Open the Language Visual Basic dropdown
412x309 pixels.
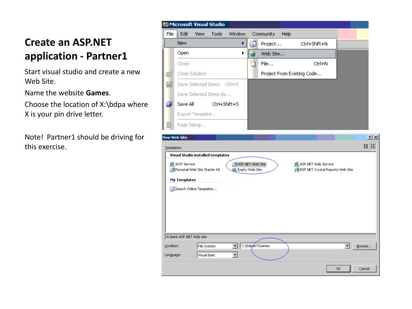[x=235, y=255]
